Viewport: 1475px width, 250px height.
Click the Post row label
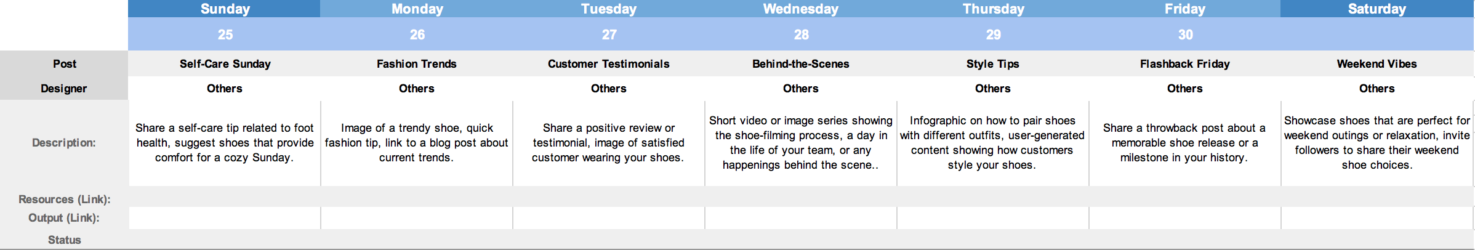65,64
